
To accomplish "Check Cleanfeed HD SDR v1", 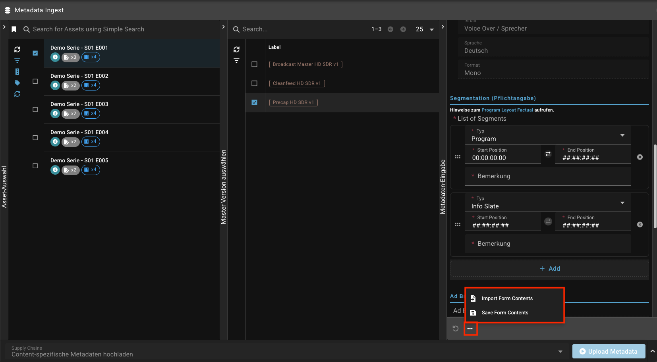I will pos(255,83).
